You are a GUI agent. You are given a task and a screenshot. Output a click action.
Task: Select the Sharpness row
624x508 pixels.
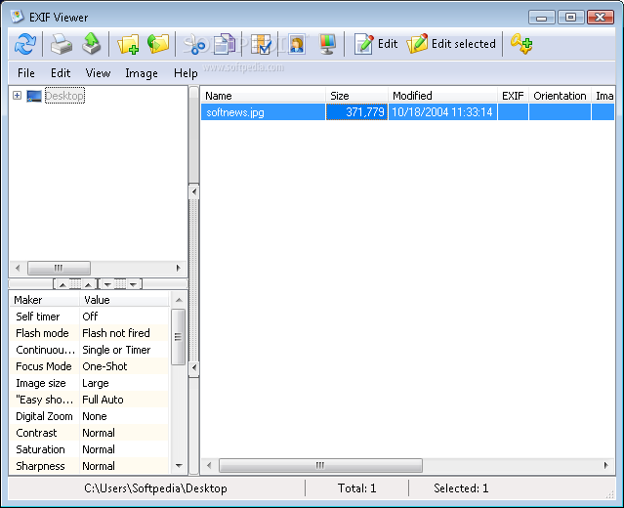coord(90,466)
